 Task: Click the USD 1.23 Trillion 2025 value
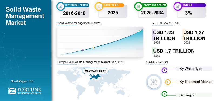(x=164, y=35)
